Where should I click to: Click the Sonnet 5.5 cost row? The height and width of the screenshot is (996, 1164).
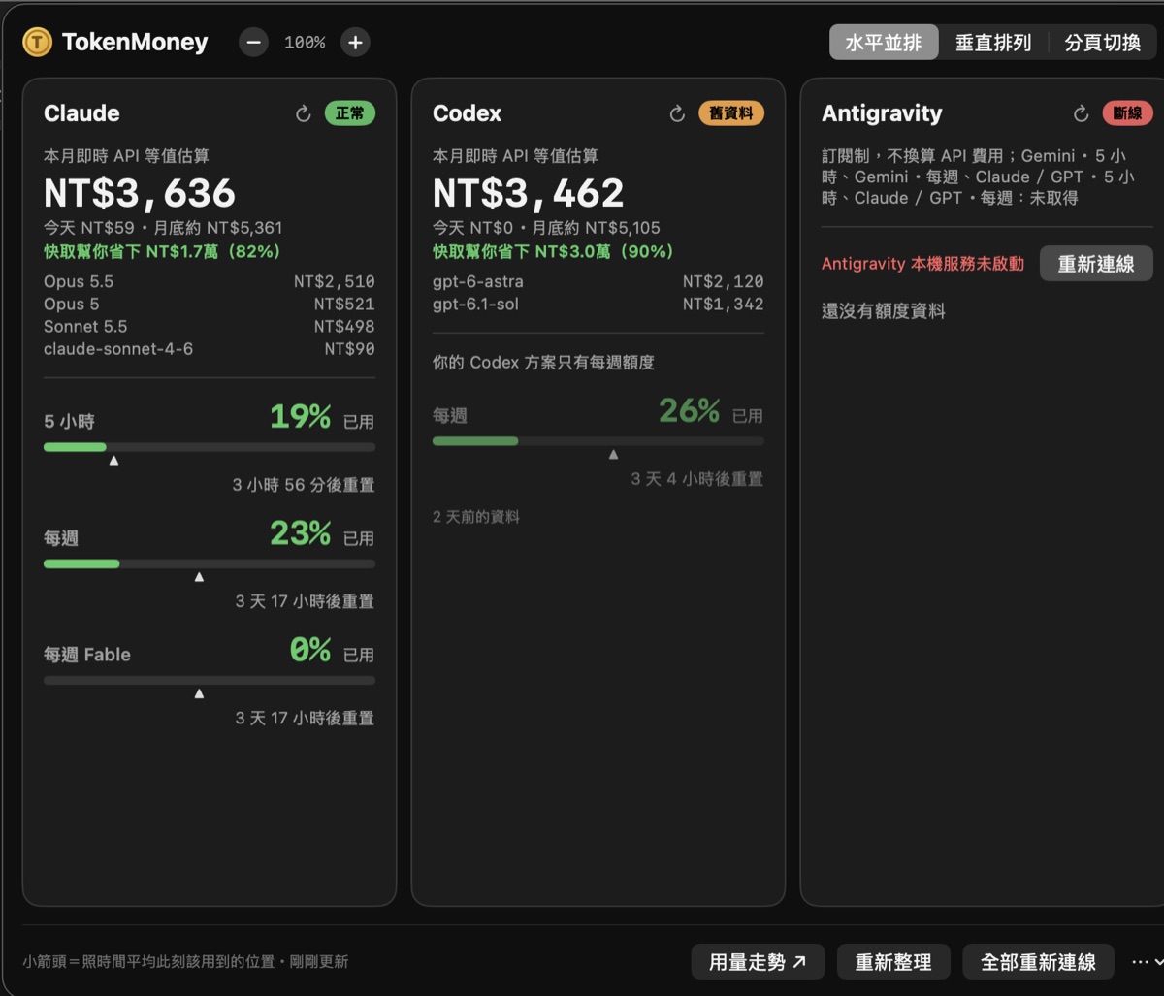(210, 327)
